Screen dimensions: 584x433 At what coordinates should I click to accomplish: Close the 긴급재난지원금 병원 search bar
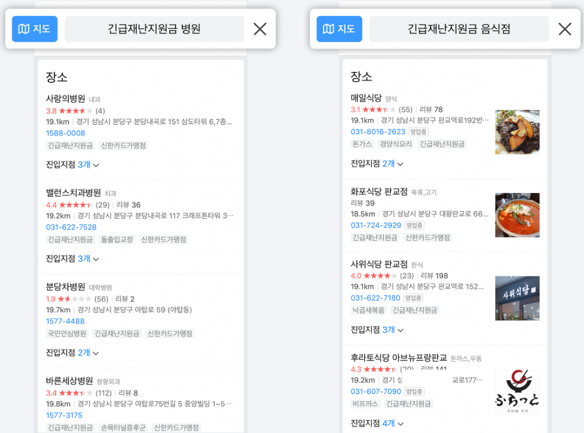(260, 29)
